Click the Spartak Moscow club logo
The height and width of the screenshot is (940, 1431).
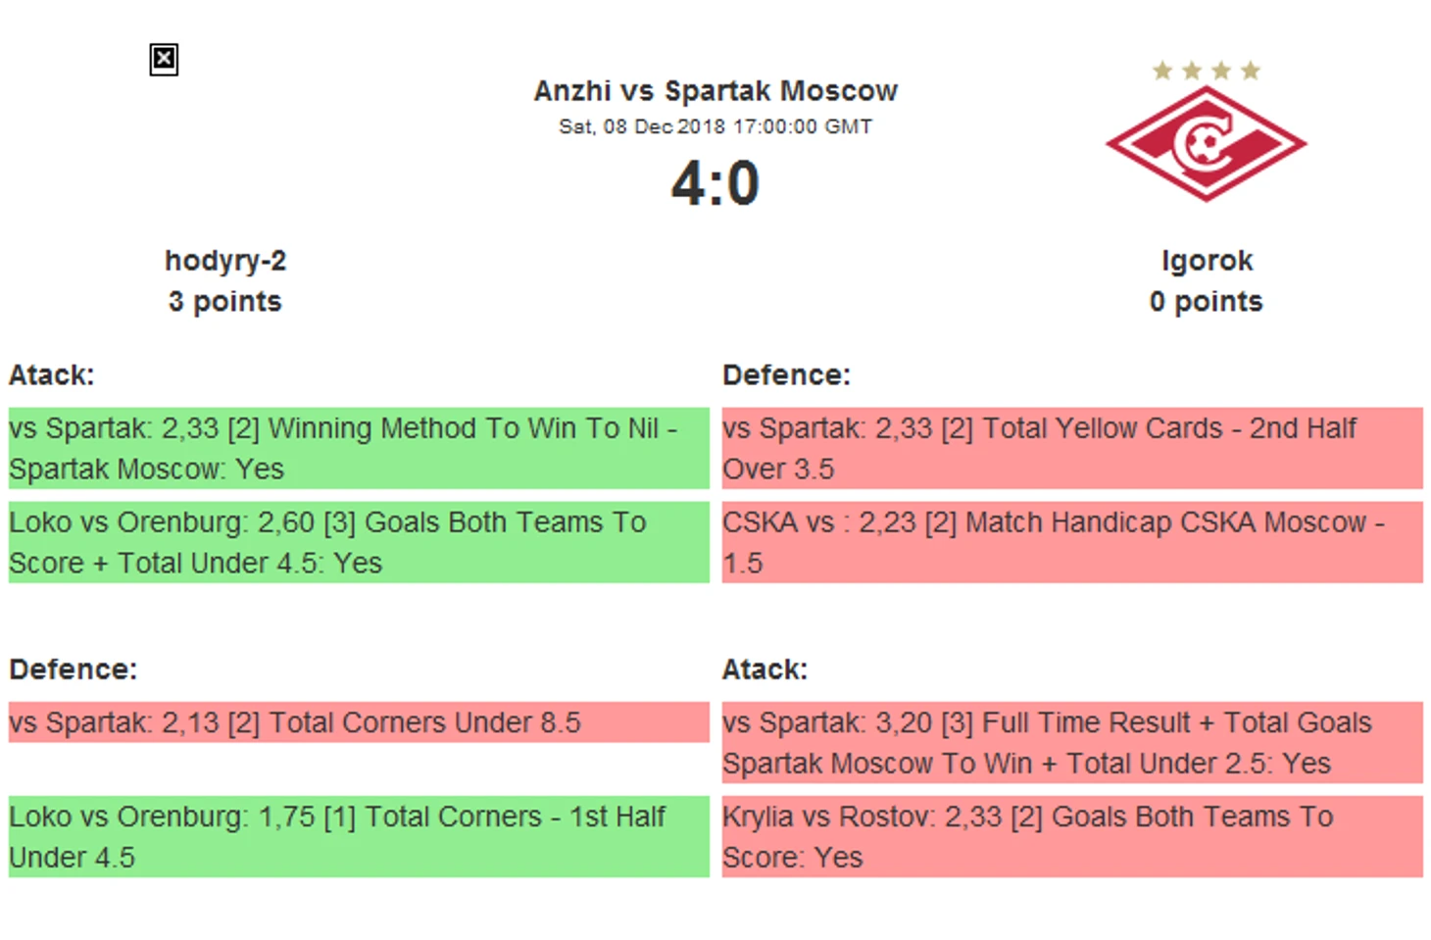pyautogui.click(x=1206, y=144)
